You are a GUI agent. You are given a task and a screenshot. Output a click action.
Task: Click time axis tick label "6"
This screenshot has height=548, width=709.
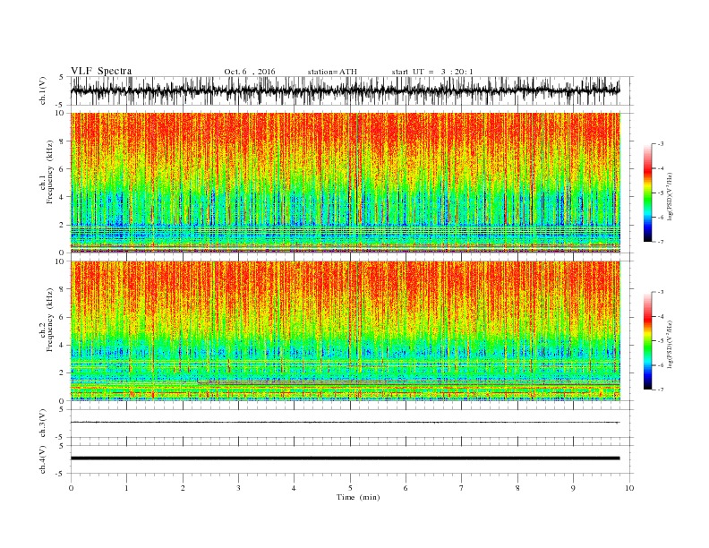tap(406, 488)
